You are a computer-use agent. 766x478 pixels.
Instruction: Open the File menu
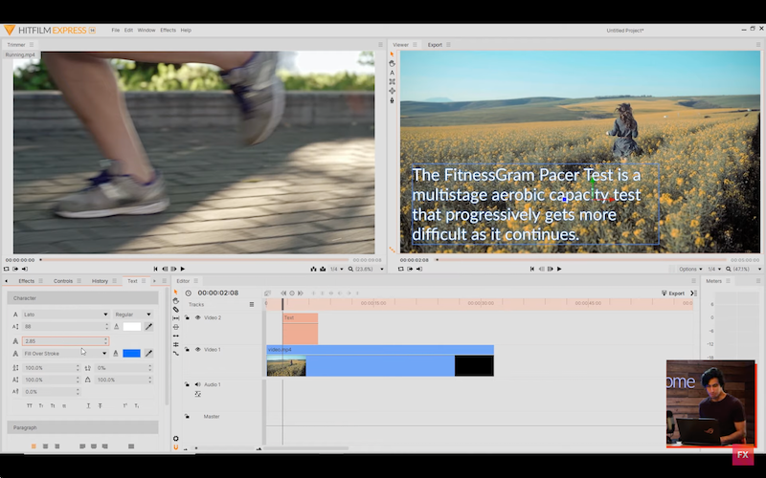(115, 31)
